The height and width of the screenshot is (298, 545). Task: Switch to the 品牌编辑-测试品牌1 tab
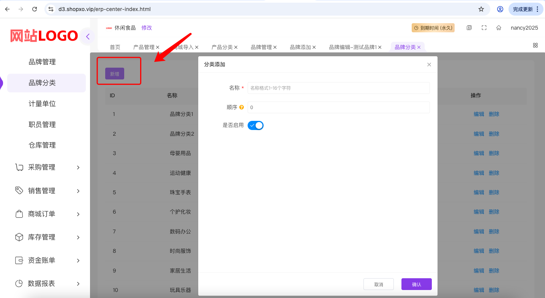point(353,47)
